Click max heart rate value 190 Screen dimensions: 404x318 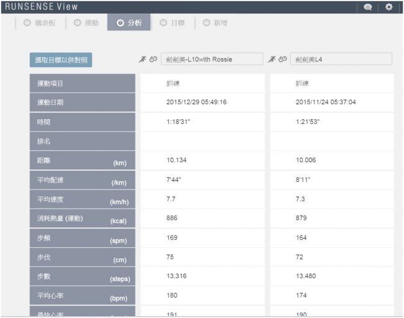coord(301,314)
